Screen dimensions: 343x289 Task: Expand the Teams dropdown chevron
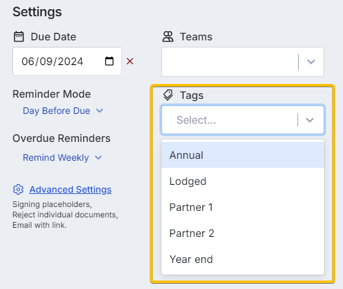(x=311, y=62)
